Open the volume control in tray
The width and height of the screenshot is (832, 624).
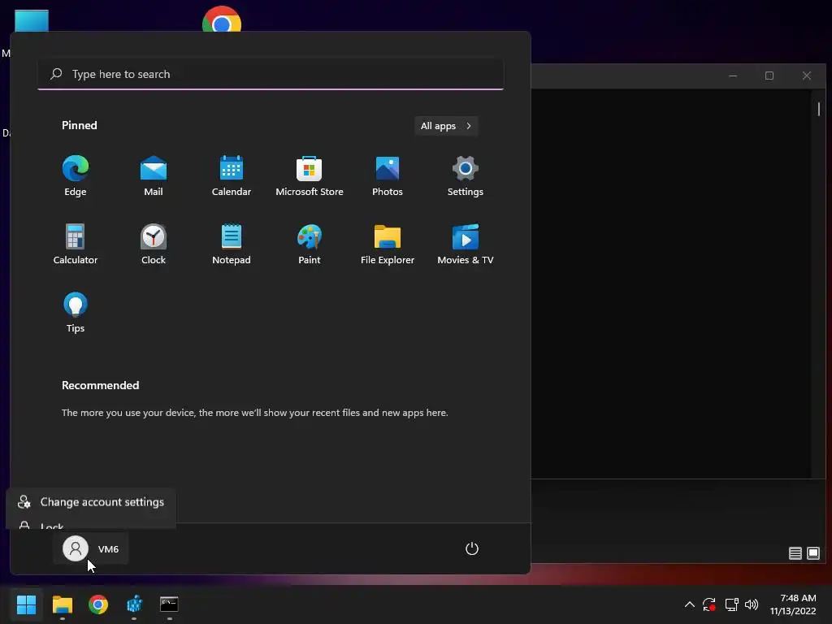click(x=752, y=604)
